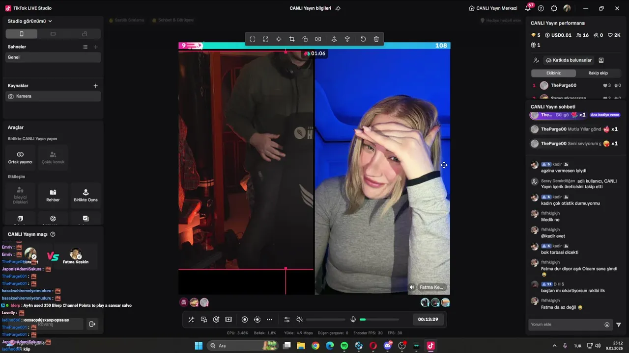Select the crop tool in preview toolbar
The image size is (629, 353).
(292, 39)
